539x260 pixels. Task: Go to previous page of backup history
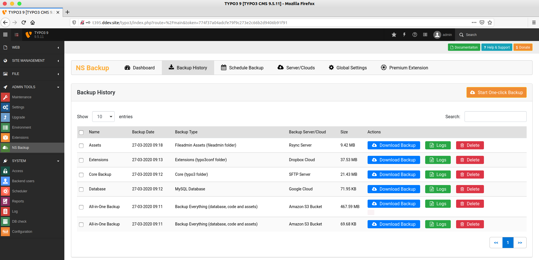point(496,243)
